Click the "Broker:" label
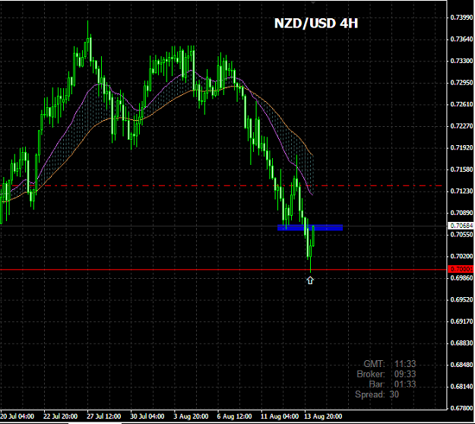The height and width of the screenshot is (424, 475). 371,375
